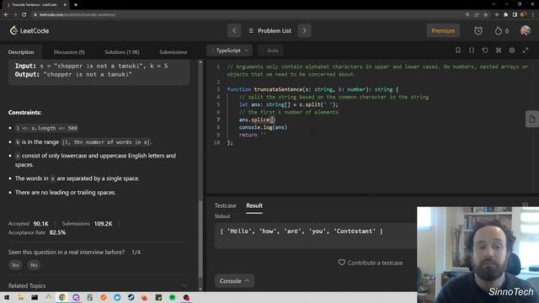Click code editor line 7 ans.splice()
The image size is (539, 303).
tap(257, 120)
